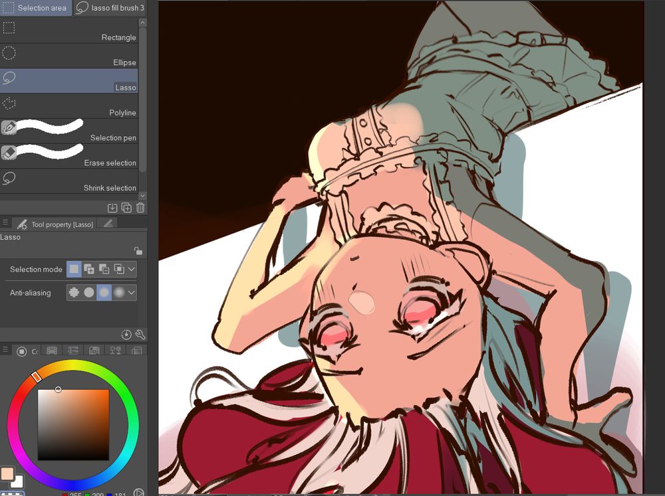The width and height of the screenshot is (665, 496).
Task: Click the 'Selection mode' label
Action: pyautogui.click(x=36, y=270)
